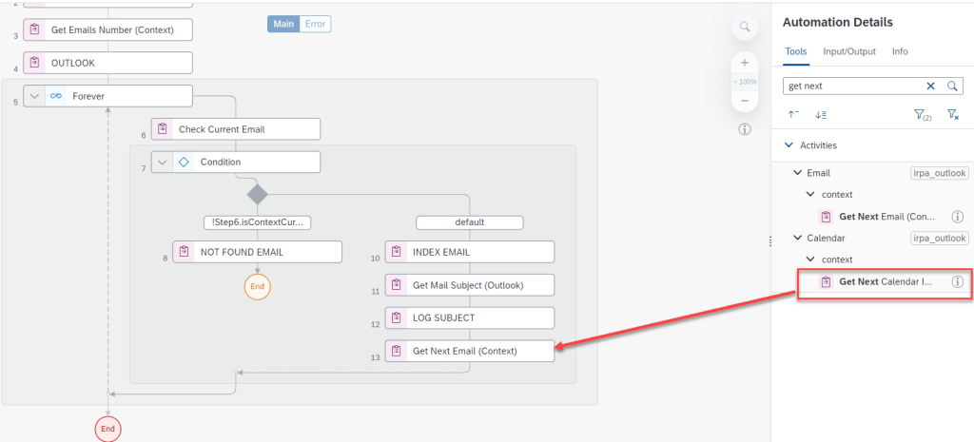Click the search icon in Tools field
974x442 pixels.
coord(951,86)
